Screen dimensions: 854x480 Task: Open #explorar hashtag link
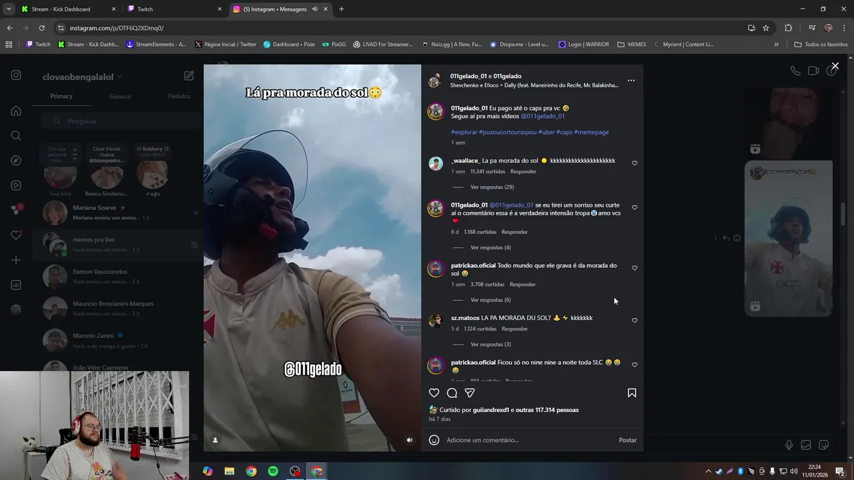(x=464, y=132)
